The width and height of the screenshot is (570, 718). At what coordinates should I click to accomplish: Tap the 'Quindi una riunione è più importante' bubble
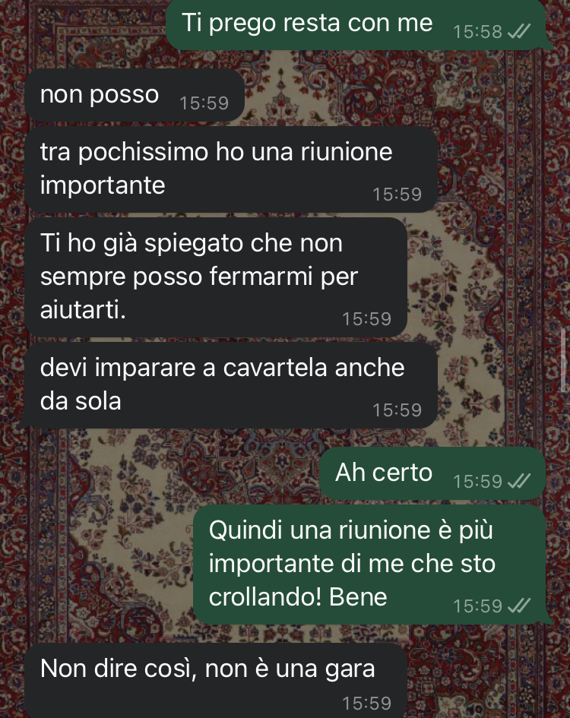tap(370, 564)
